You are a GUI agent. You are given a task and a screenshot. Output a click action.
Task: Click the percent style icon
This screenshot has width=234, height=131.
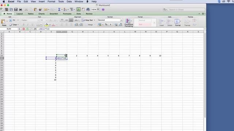click(x=106, y=25)
